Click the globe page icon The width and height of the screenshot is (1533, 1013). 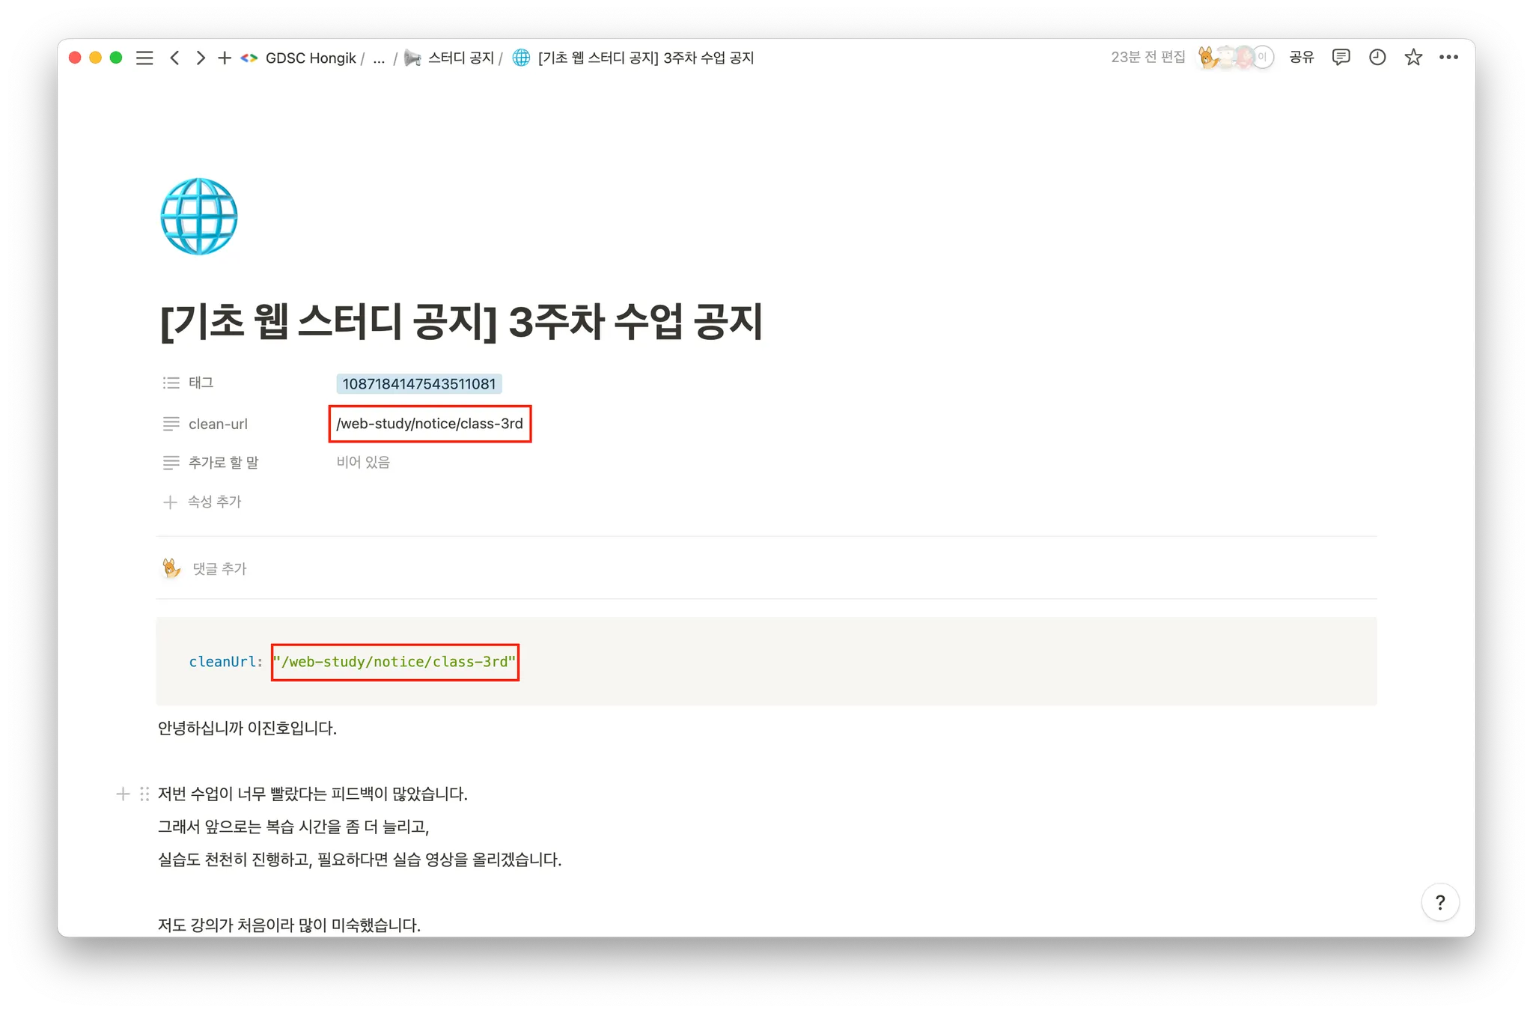[199, 216]
